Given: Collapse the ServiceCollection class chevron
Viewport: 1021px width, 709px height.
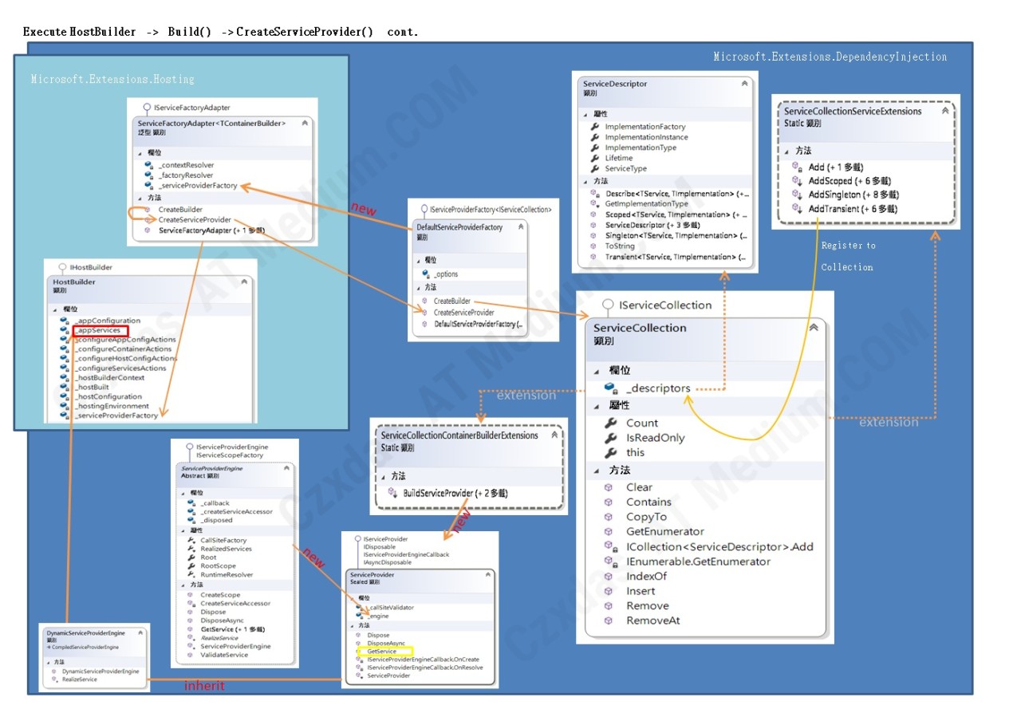Looking at the screenshot, I should pos(814,327).
